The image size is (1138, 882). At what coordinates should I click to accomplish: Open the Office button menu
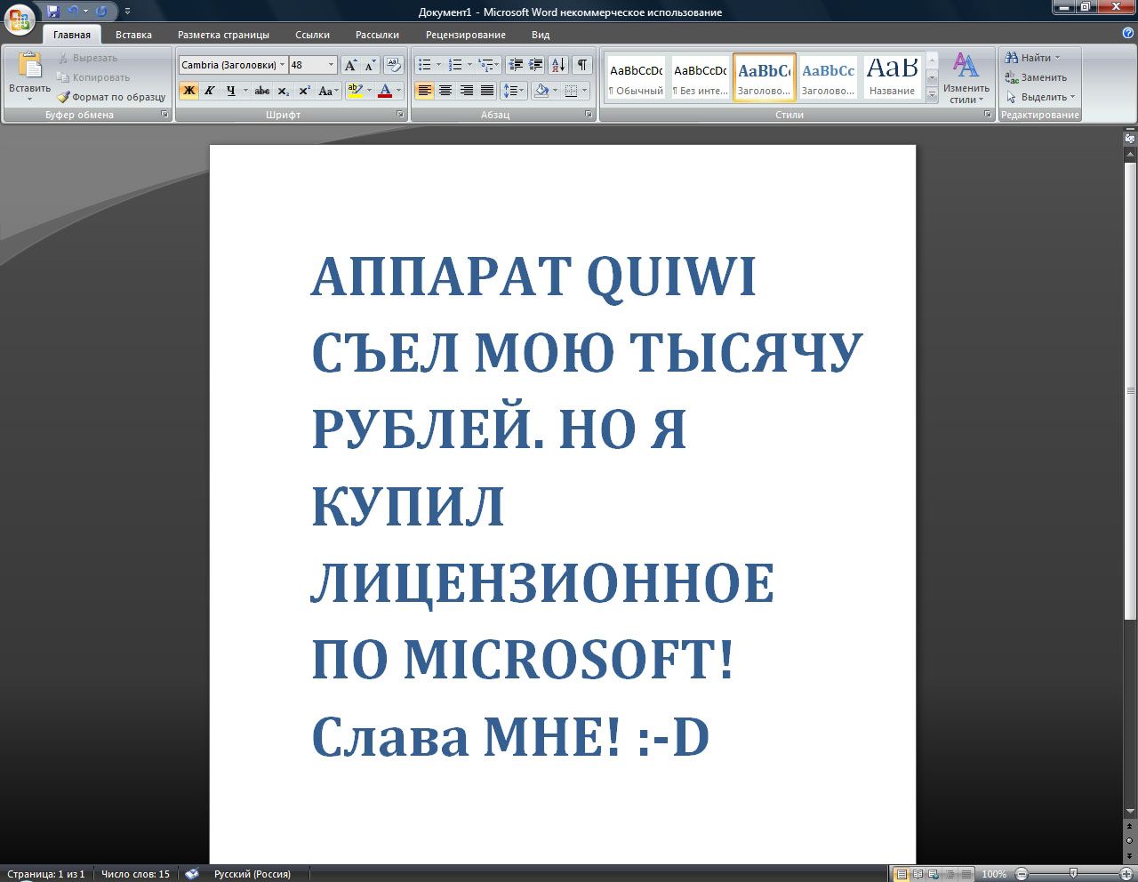(20, 20)
